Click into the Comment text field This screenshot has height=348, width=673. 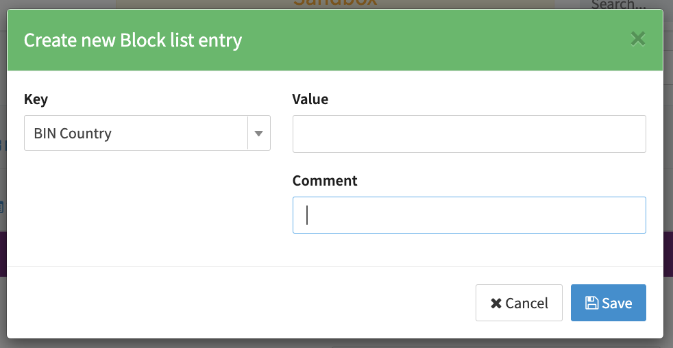point(469,215)
